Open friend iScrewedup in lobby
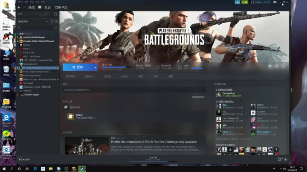This screenshot has width=307, height=172. [229, 95]
